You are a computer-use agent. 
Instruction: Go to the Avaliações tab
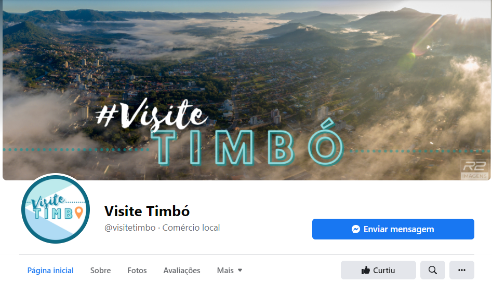(x=182, y=271)
